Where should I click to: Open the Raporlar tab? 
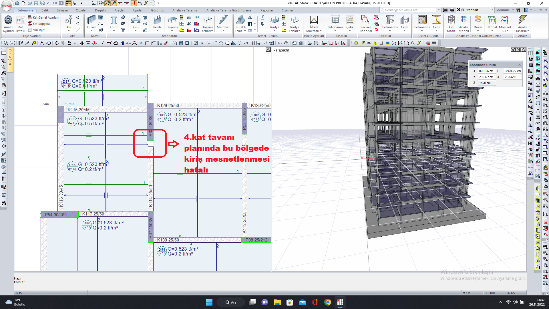tap(266, 10)
